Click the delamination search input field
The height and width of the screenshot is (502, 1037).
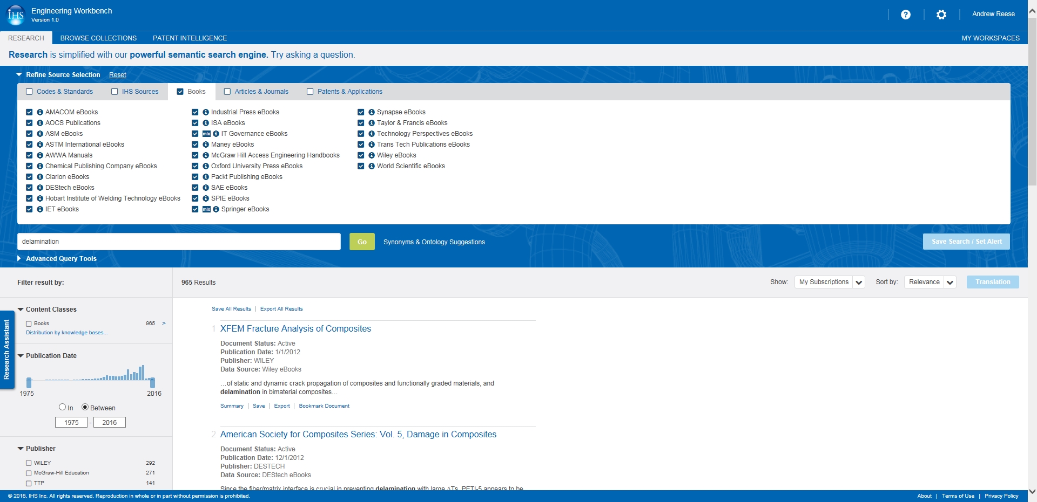[x=179, y=242]
